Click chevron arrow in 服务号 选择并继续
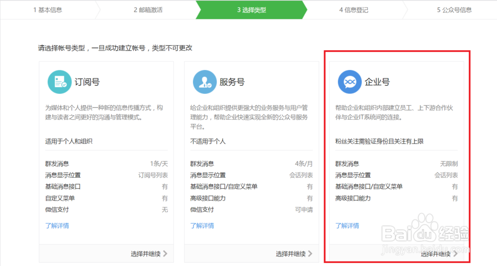This screenshot has height=266, width=497. coord(310,254)
